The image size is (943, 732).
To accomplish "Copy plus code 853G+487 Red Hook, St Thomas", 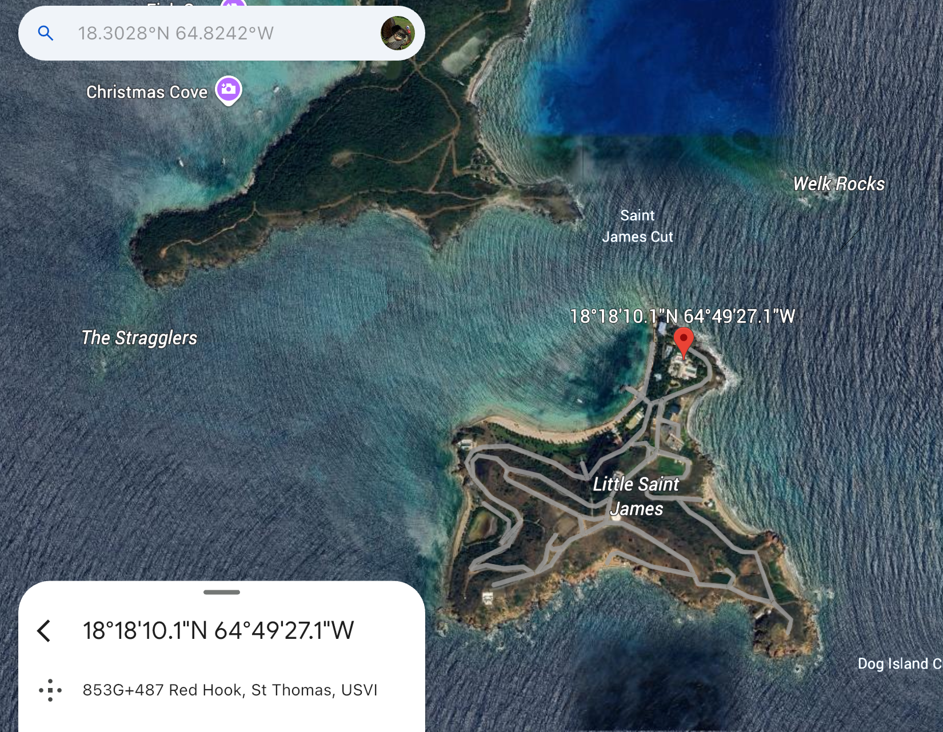I will (x=230, y=690).
